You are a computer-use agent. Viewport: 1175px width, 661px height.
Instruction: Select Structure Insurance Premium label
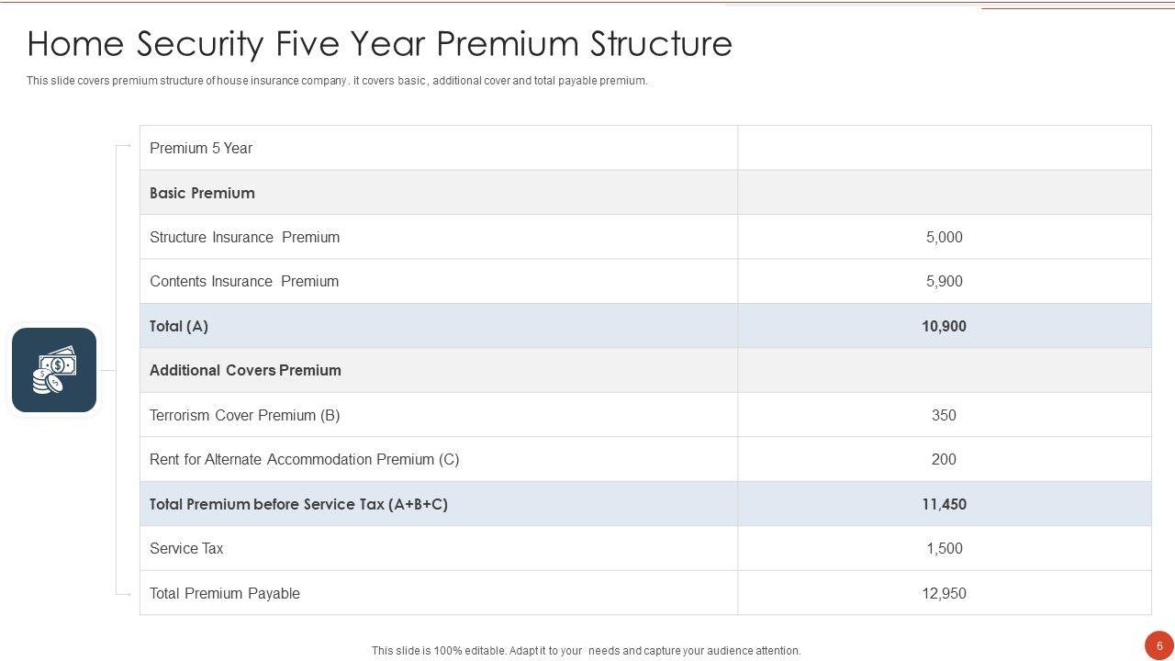pos(244,237)
